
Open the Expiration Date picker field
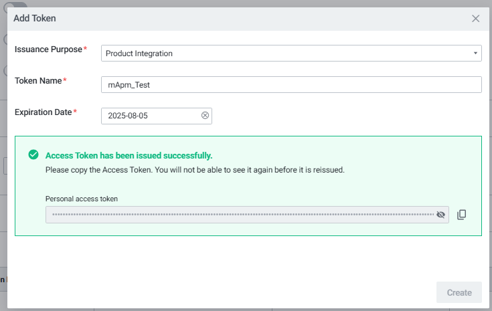click(x=151, y=116)
